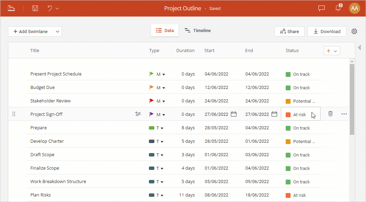Screen dimensions: 366x202
Task: Select the Data tab
Action: (165, 30)
